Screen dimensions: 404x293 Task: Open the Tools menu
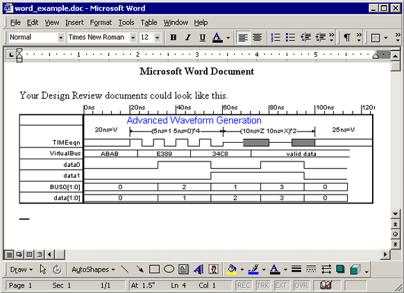(x=126, y=23)
